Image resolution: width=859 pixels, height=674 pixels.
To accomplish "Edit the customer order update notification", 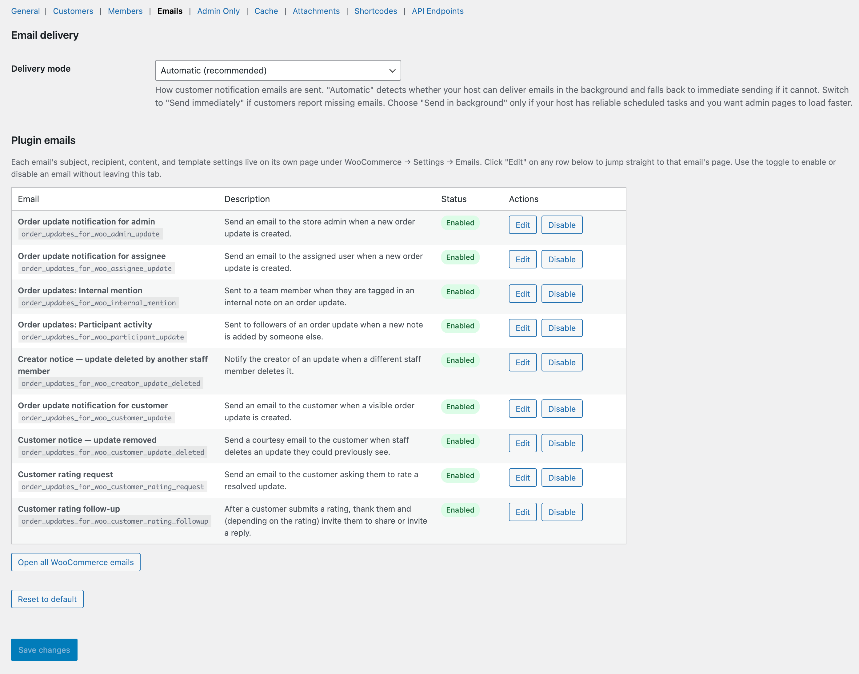I will [x=523, y=409].
